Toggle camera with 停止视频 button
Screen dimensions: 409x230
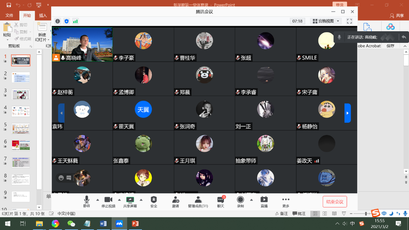(108, 202)
